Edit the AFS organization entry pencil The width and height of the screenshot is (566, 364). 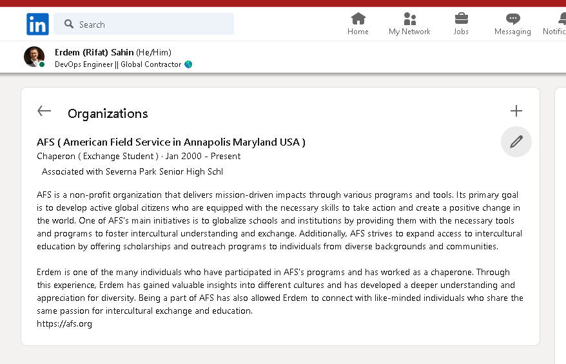(516, 142)
